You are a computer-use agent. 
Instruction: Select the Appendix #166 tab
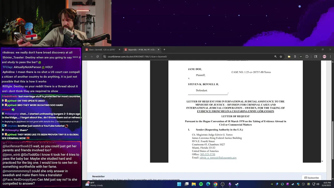(x=142, y=50)
